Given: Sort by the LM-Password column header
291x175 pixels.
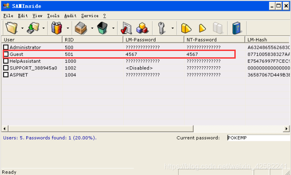Looking at the screenshot, I should 154,40.
